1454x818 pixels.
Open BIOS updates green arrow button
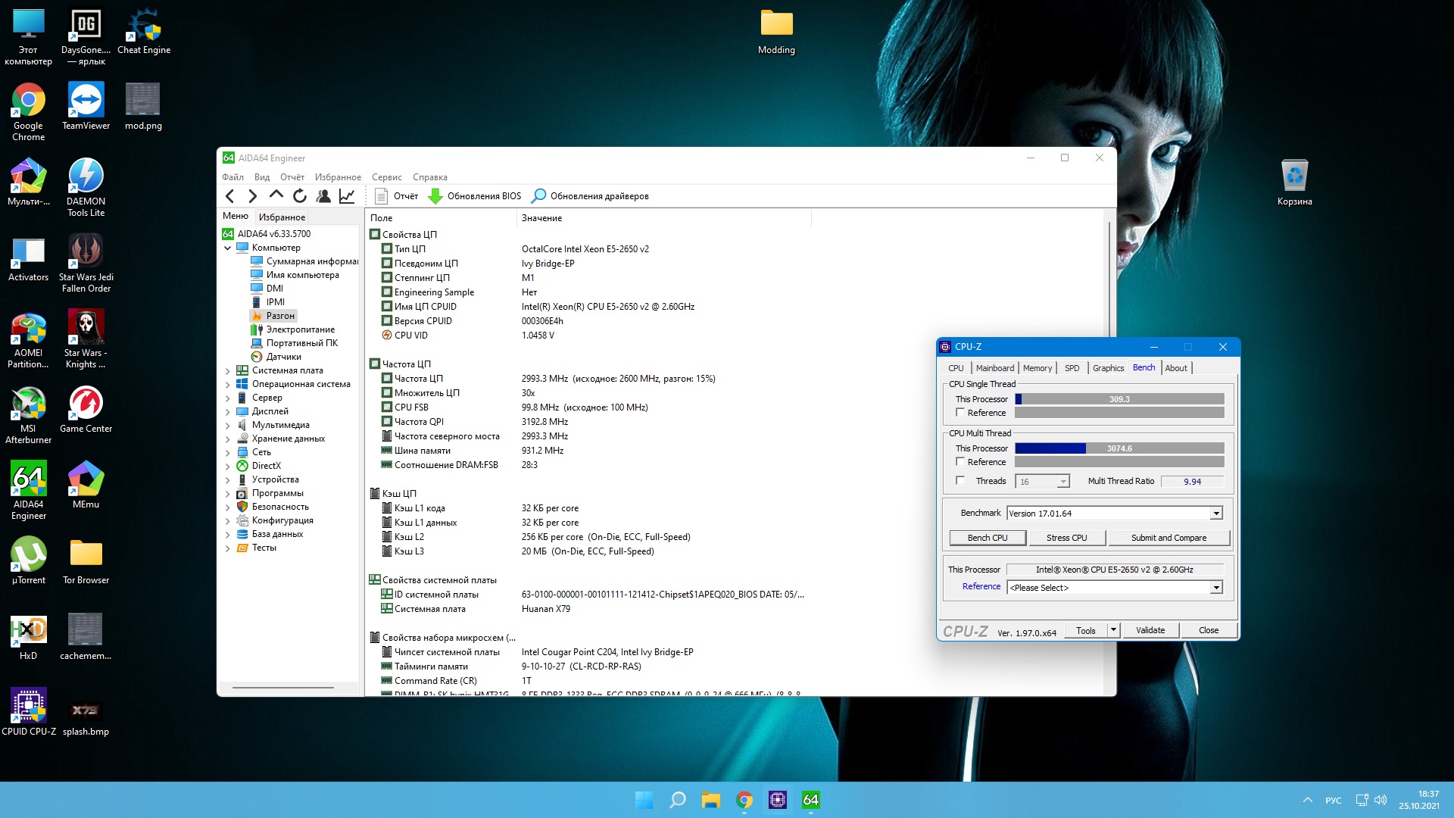[435, 196]
